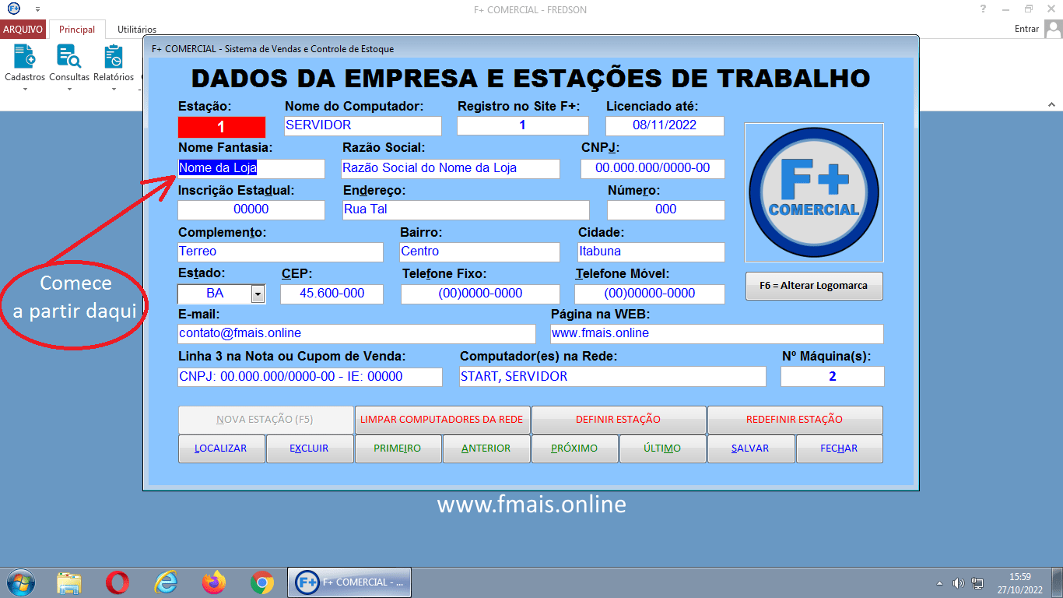
Task: Launch Google Chrome from taskbar
Action: pyautogui.click(x=261, y=582)
